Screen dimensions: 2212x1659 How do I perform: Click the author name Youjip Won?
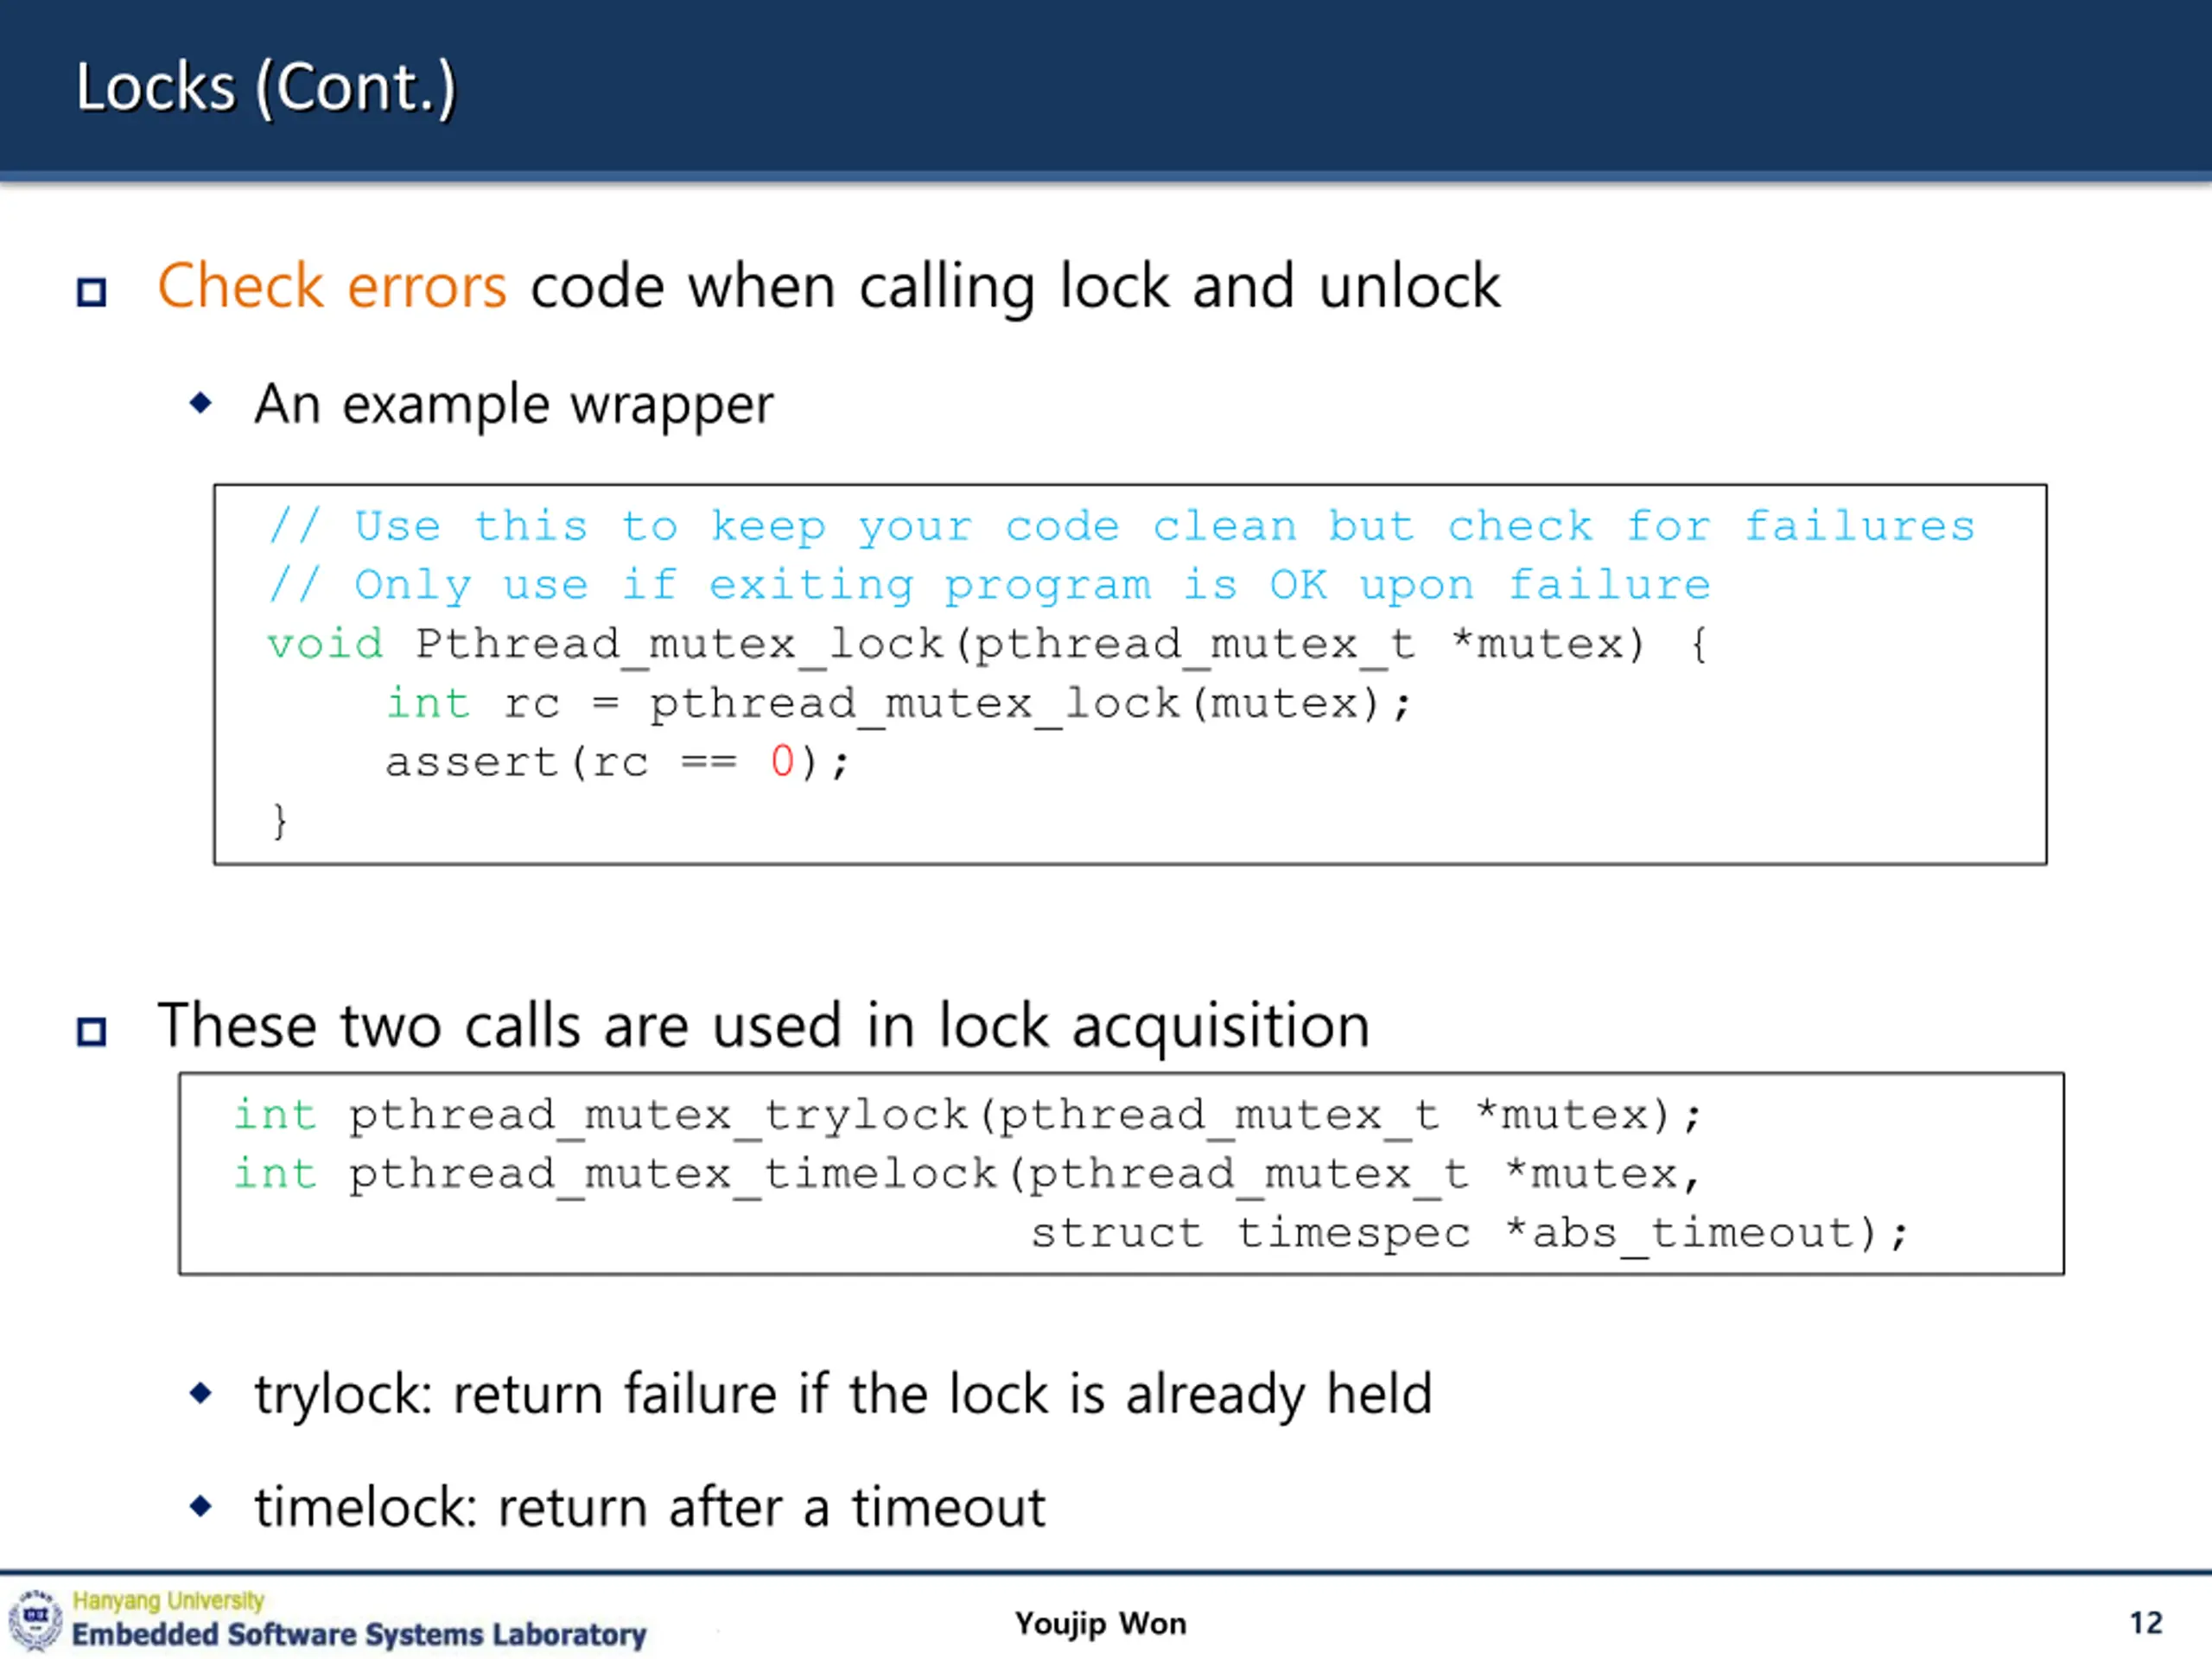tap(1101, 1624)
